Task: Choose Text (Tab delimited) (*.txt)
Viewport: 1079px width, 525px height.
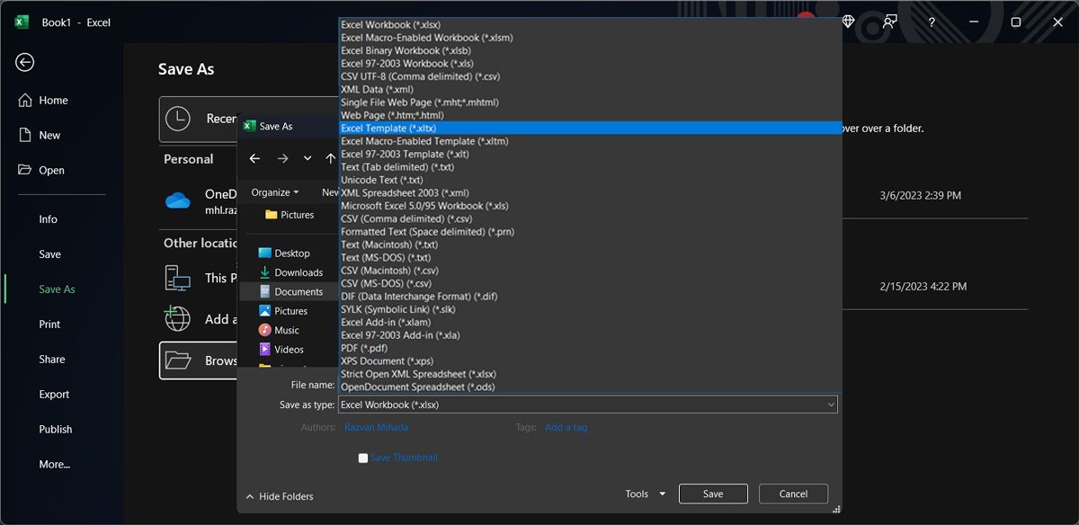Action: point(589,167)
